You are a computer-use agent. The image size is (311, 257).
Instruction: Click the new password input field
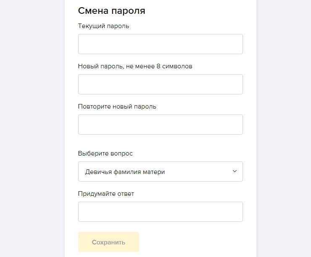coord(160,84)
